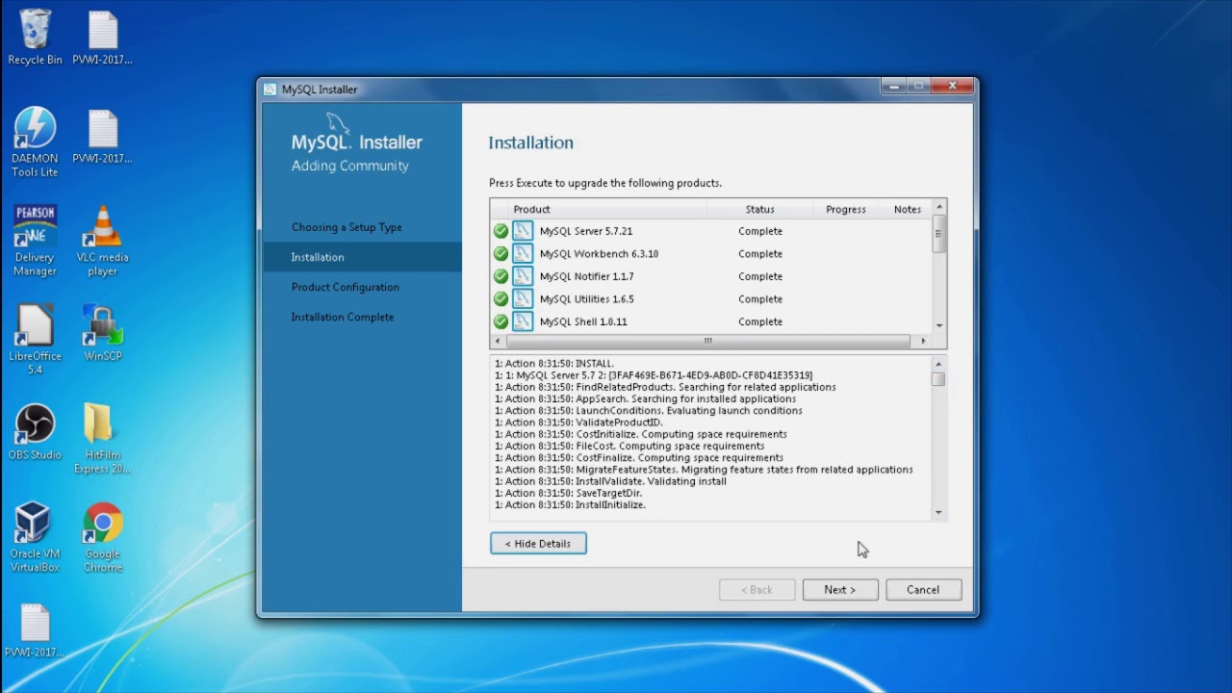Select MySQL Shell 1.0.11 row text
This screenshot has width=1232, height=693.
583,321
